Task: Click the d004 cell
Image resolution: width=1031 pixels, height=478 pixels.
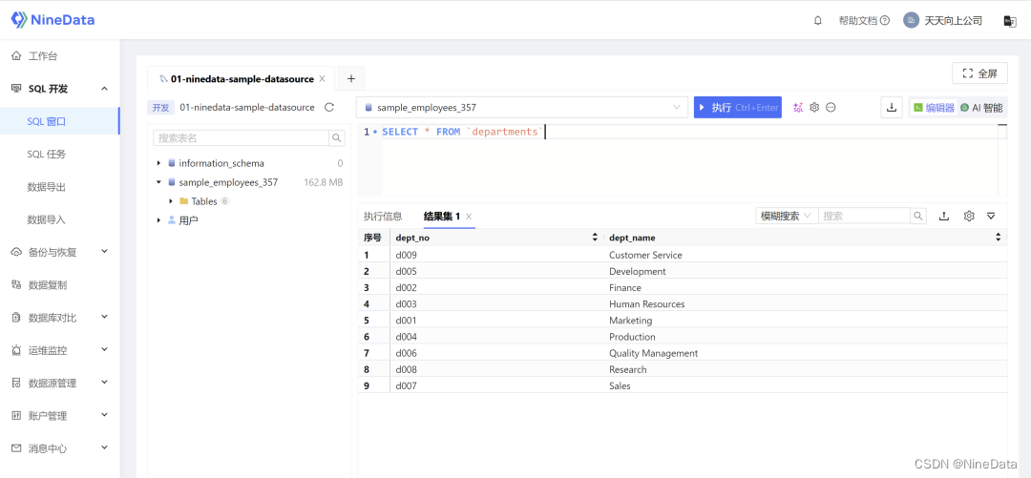Action: (407, 338)
